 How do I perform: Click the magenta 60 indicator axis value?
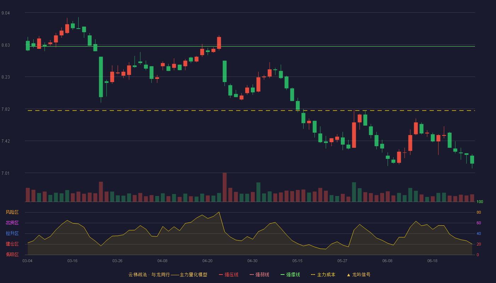click(x=479, y=223)
